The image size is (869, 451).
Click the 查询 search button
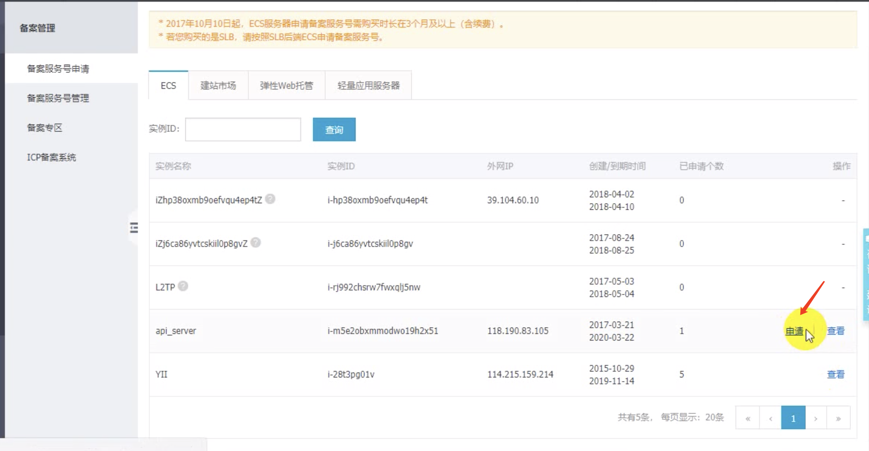pyautogui.click(x=334, y=130)
